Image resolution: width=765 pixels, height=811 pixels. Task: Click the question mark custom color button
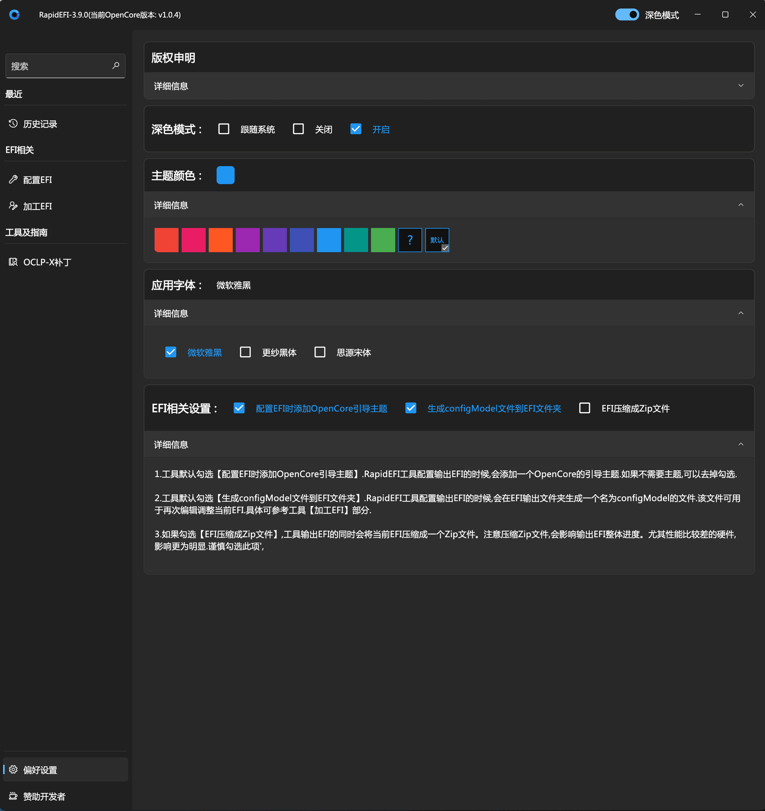click(410, 240)
